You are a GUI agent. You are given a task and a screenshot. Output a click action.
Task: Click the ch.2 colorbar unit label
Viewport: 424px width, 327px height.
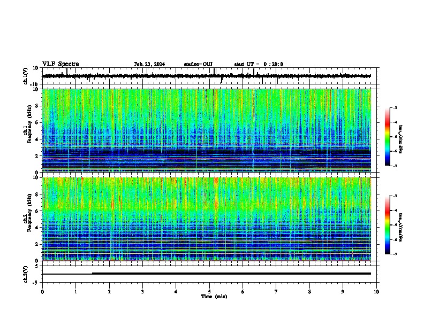coord(401,227)
